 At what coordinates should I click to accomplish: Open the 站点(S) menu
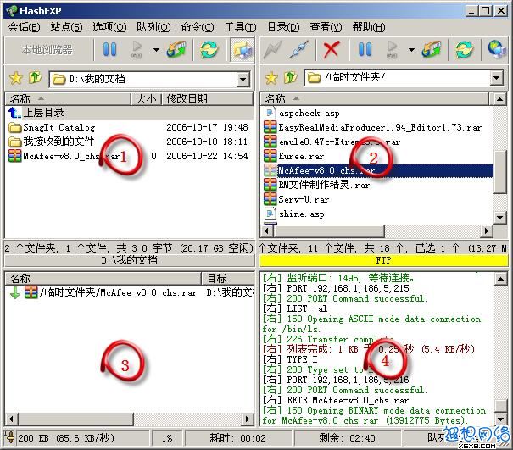click(x=67, y=27)
